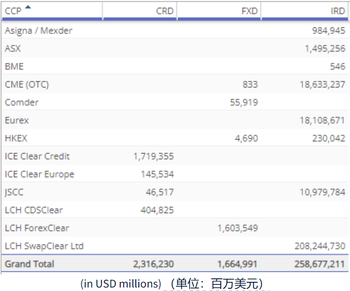This screenshot has height=291, width=350.
Task: Click HKEX IRD value 230,042
Action: pyautogui.click(x=329, y=138)
